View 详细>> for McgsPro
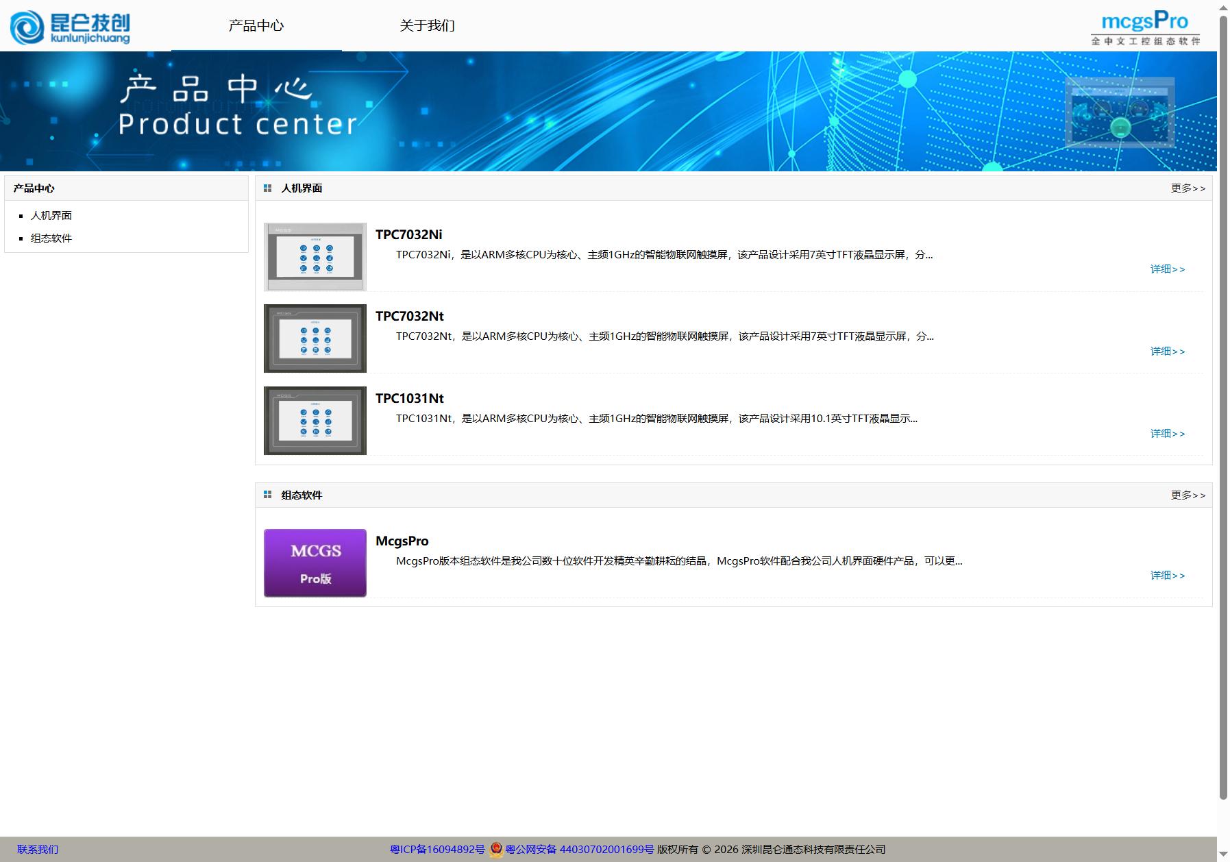1230x862 pixels. 1168,576
